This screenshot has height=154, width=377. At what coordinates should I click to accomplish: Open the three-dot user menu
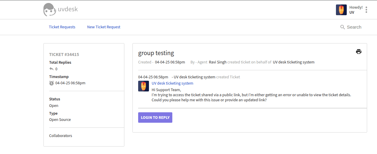(366, 10)
